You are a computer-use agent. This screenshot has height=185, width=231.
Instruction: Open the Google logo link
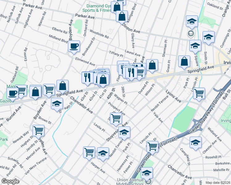[10, 181]
